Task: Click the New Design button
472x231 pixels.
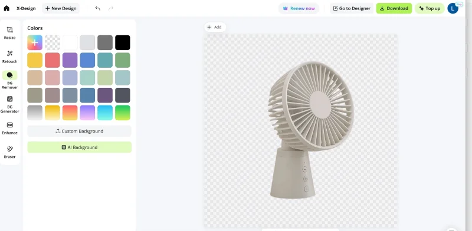Action: pyautogui.click(x=61, y=8)
